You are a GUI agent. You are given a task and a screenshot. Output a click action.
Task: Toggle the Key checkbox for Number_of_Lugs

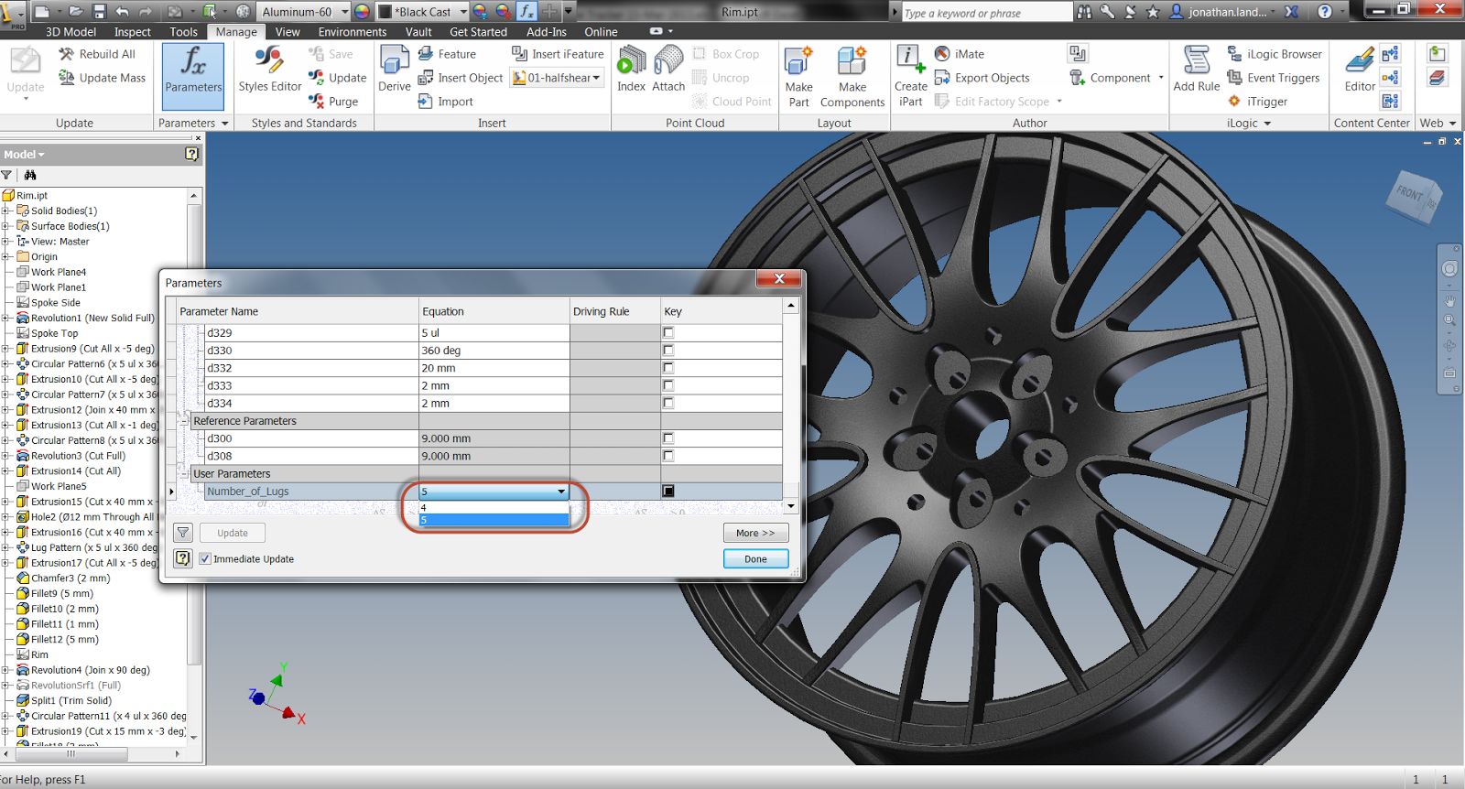pos(668,492)
